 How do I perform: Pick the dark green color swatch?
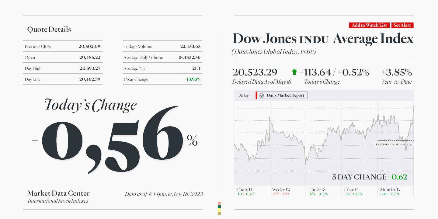pyautogui.click(x=219, y=207)
